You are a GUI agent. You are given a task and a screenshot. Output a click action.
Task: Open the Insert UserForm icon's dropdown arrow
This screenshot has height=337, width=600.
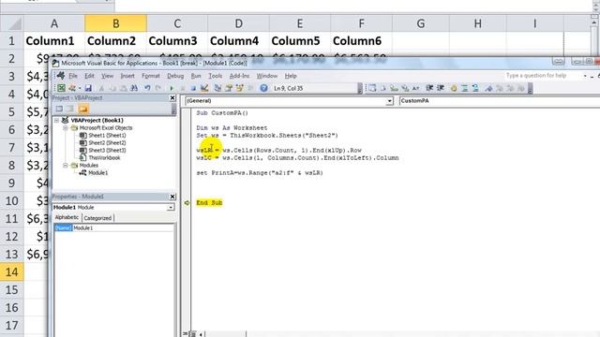(x=79, y=88)
